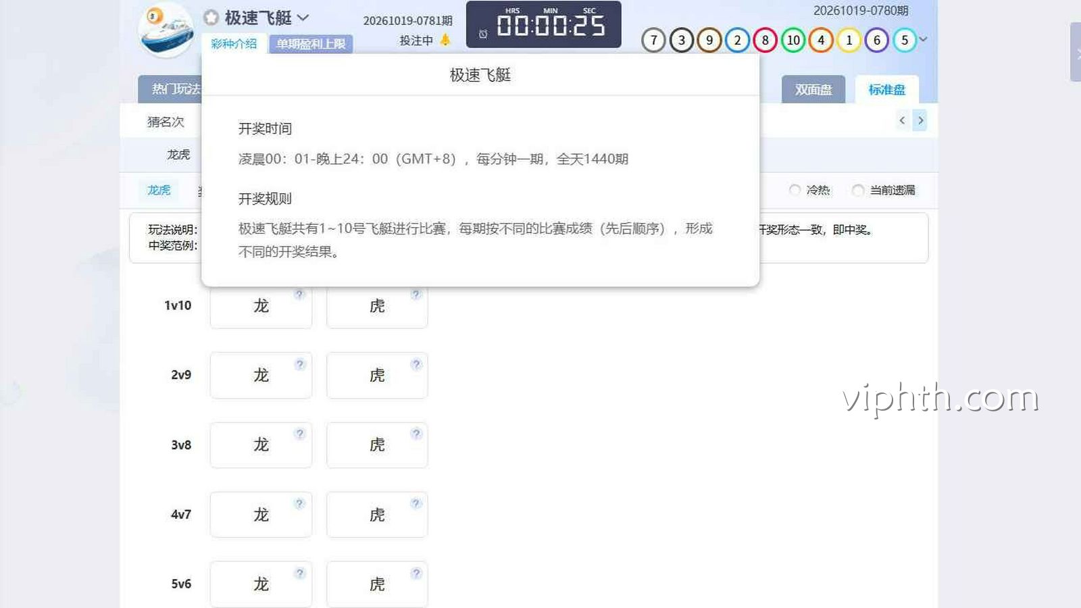The width and height of the screenshot is (1081, 608).
Task: Open the 单期盈利上限 tab
Action: click(x=311, y=44)
